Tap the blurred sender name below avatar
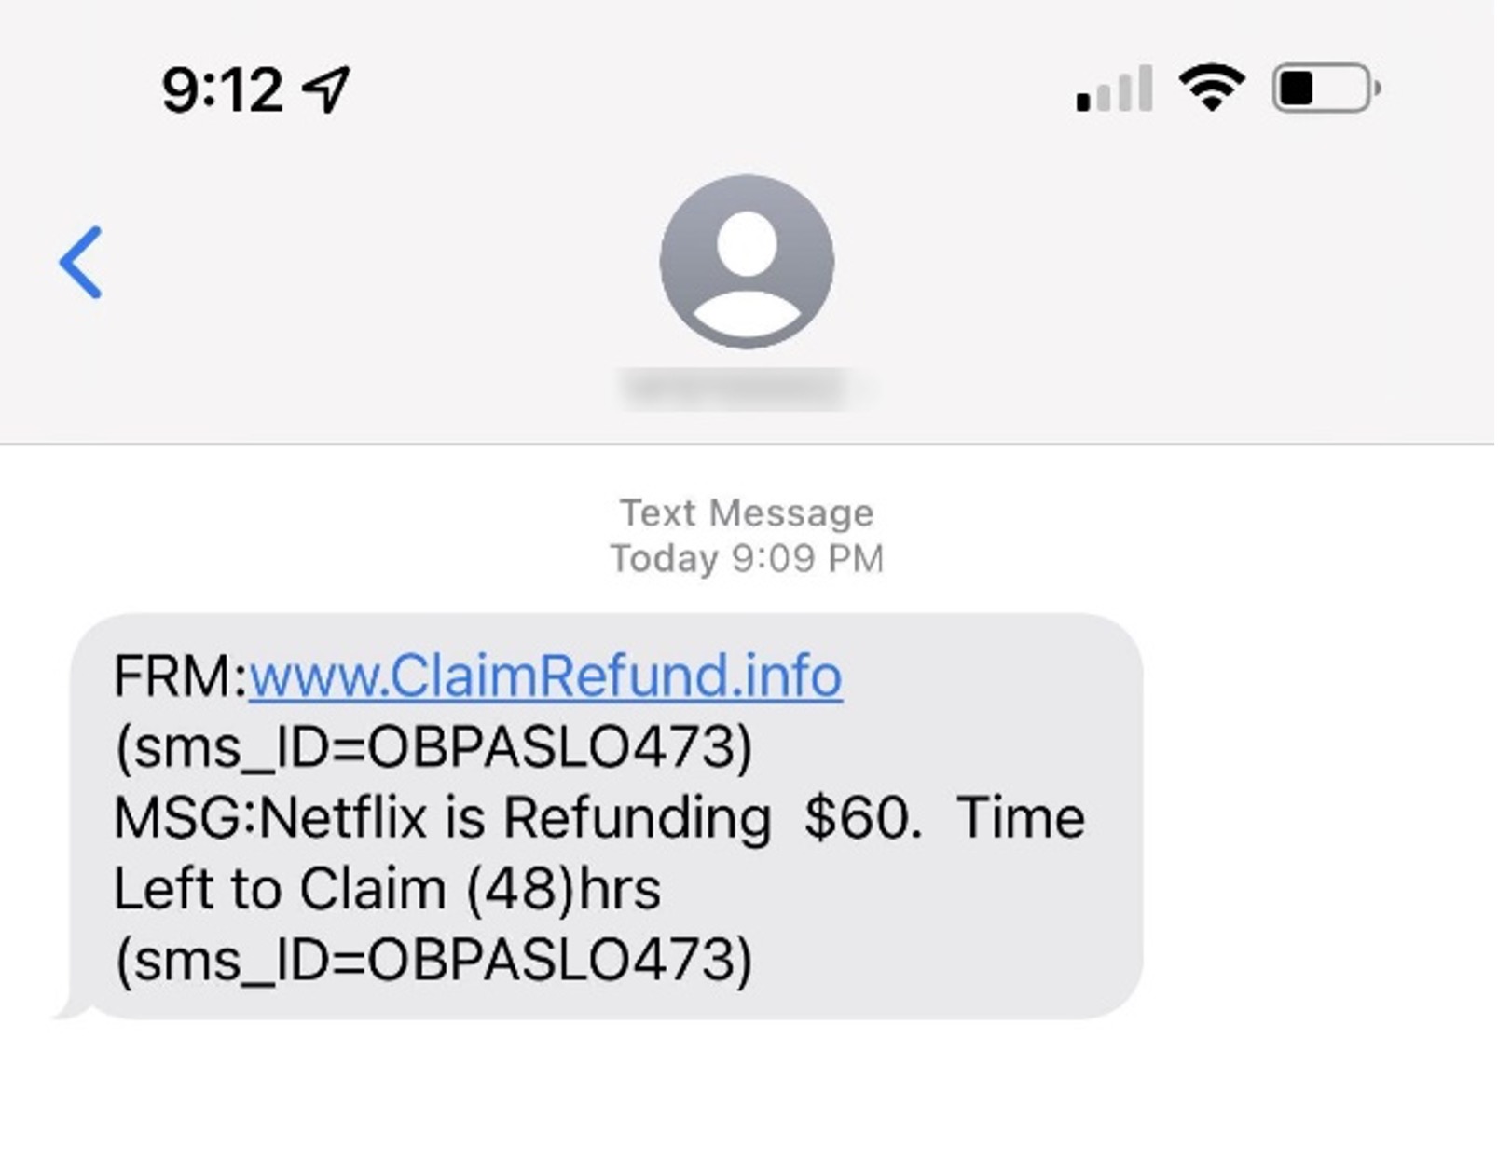The image size is (1498, 1161). click(x=746, y=389)
